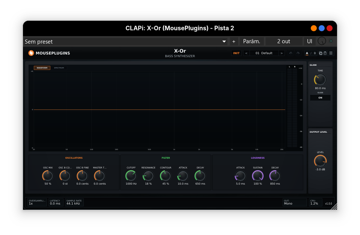Close window with red titlebar button
Viewport: 360px width, 235px height.
tap(330, 28)
